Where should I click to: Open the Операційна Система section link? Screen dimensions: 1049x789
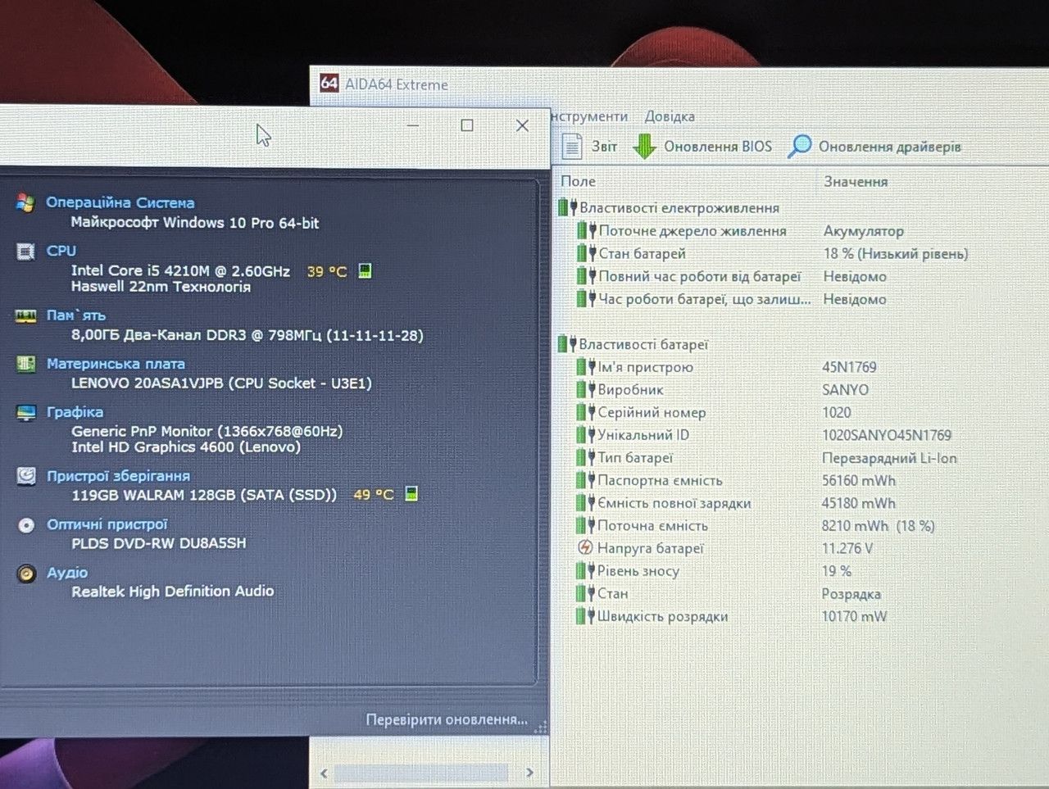(x=120, y=202)
